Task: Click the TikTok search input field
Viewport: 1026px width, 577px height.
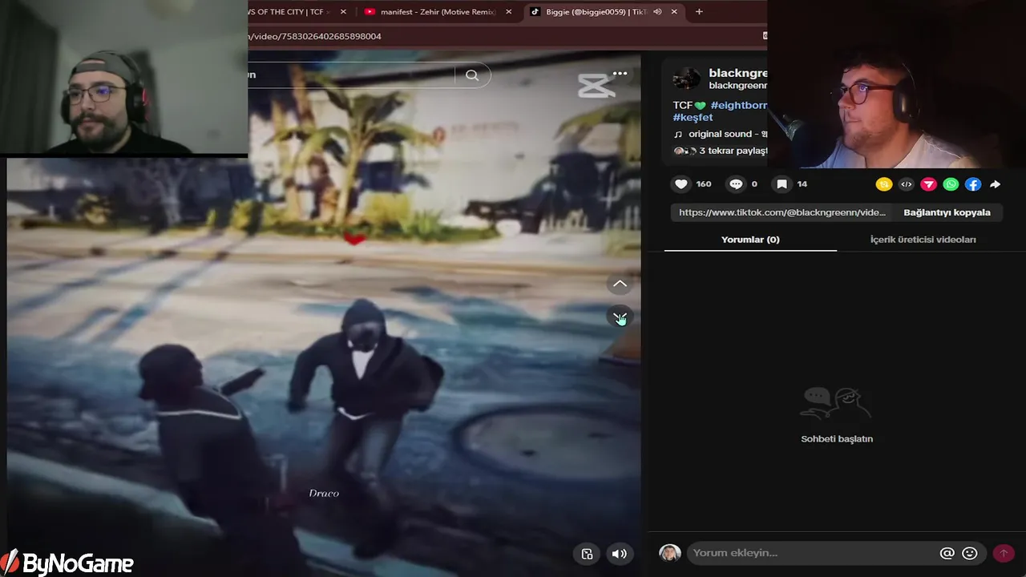Action: pos(350,75)
